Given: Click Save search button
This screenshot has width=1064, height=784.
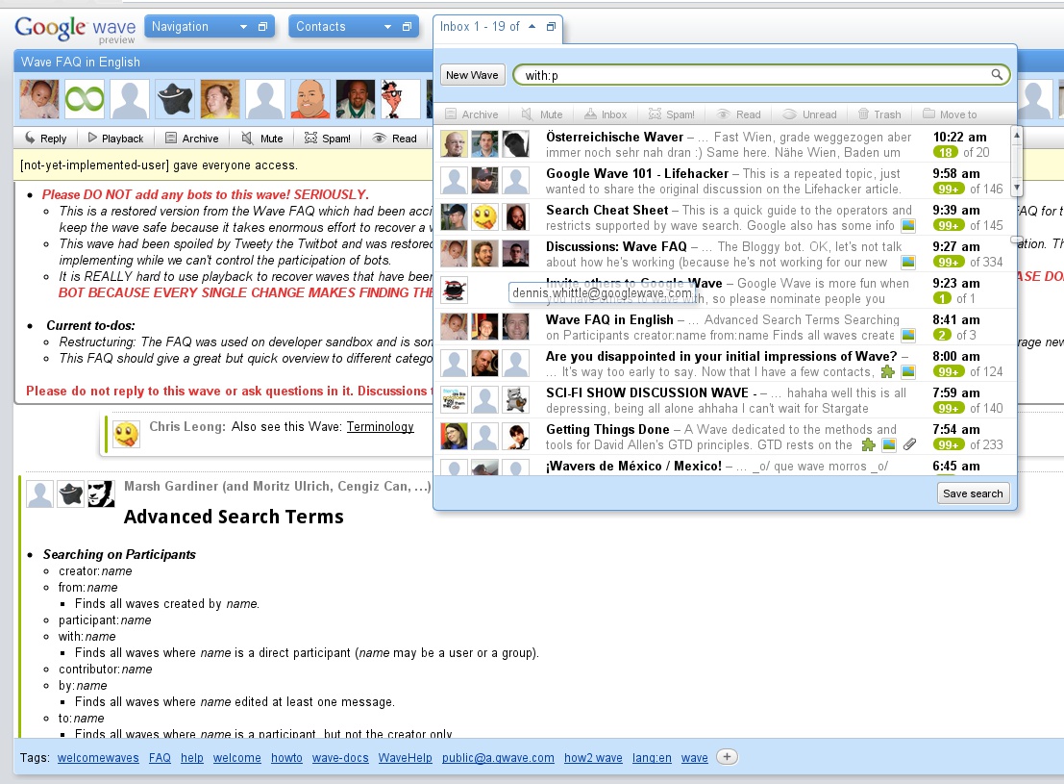Looking at the screenshot, I should coord(973,493).
